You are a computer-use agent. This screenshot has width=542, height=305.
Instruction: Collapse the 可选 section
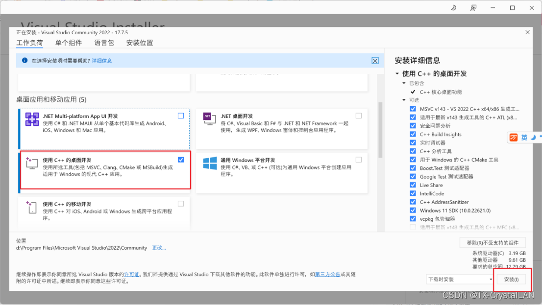point(405,100)
